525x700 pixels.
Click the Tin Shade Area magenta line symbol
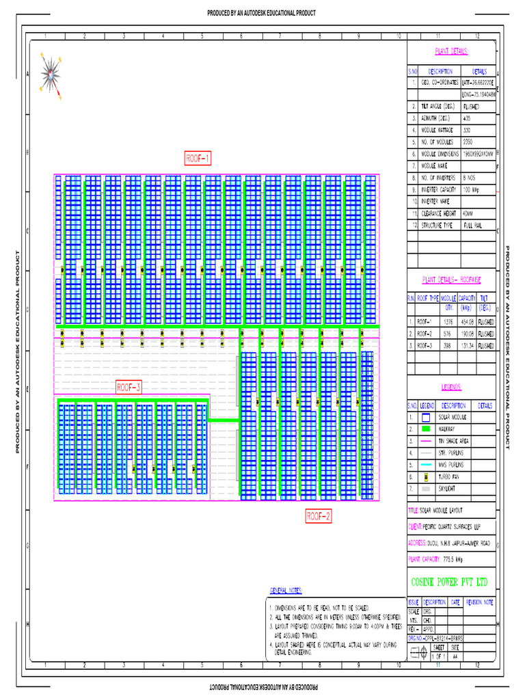pyautogui.click(x=426, y=441)
